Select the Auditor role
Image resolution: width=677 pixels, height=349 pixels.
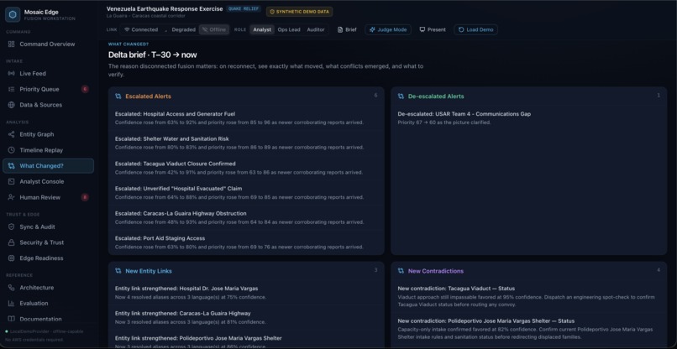316,29
